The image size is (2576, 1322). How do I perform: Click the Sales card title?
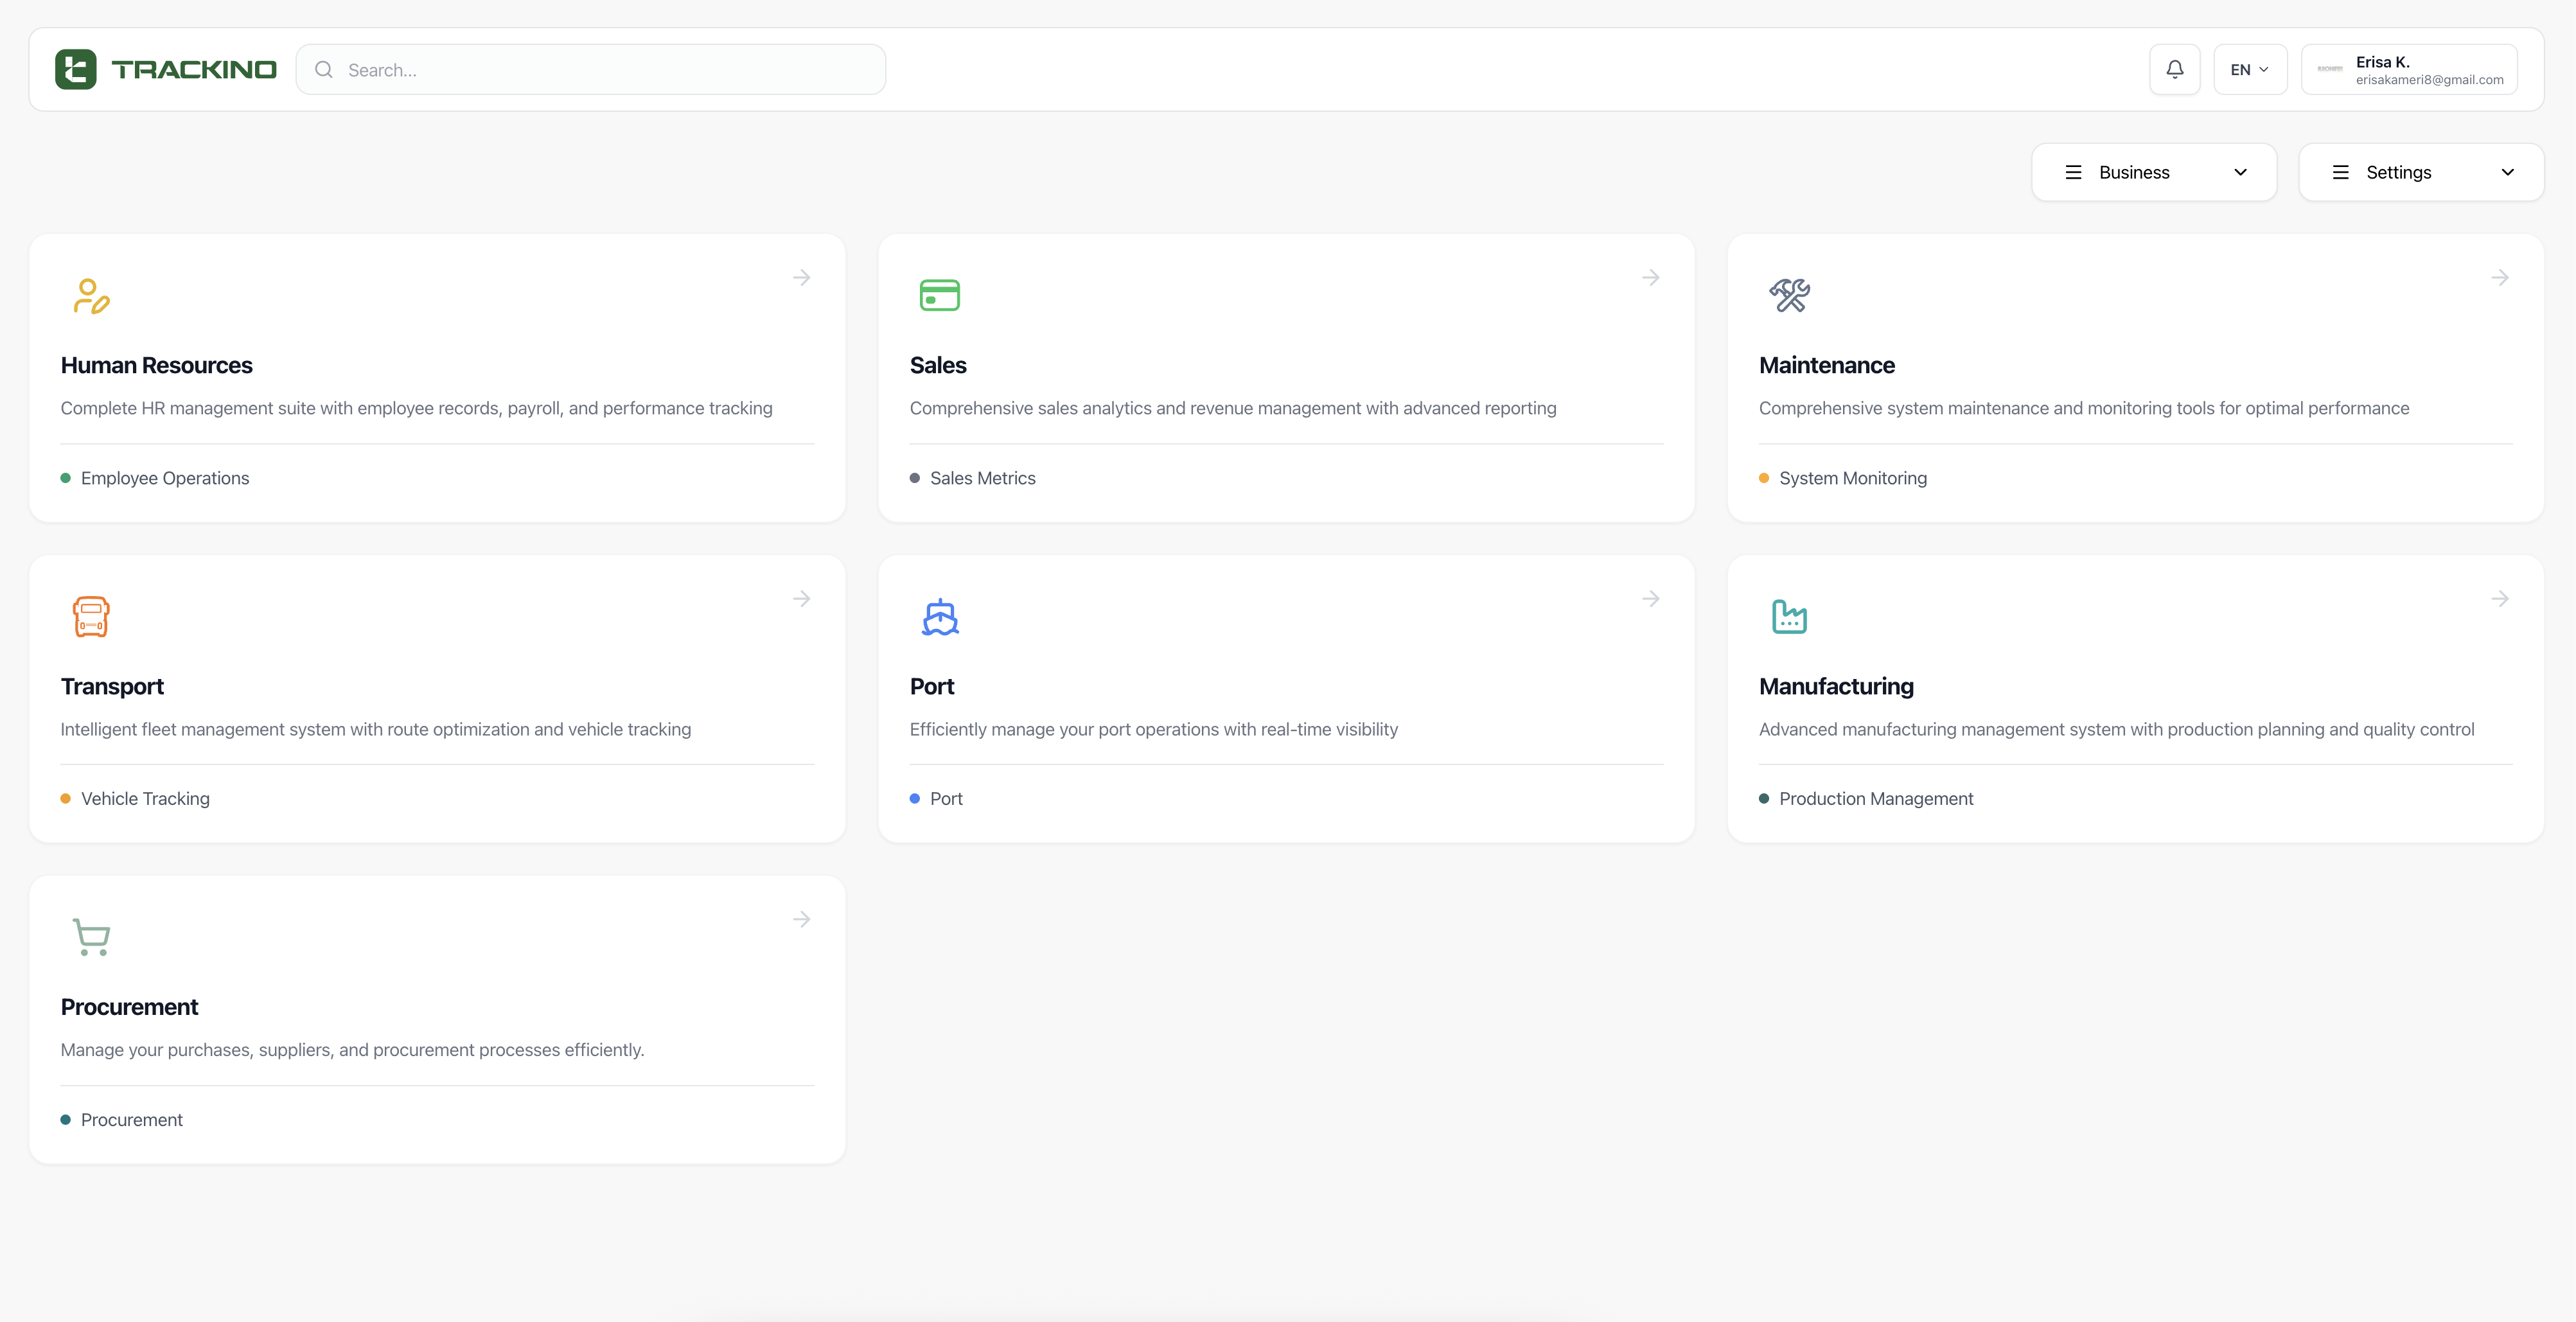938,365
